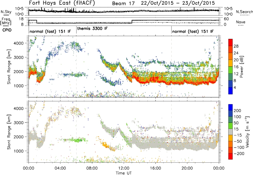Click the '1000' tick on velocity panel axis

(19, 151)
